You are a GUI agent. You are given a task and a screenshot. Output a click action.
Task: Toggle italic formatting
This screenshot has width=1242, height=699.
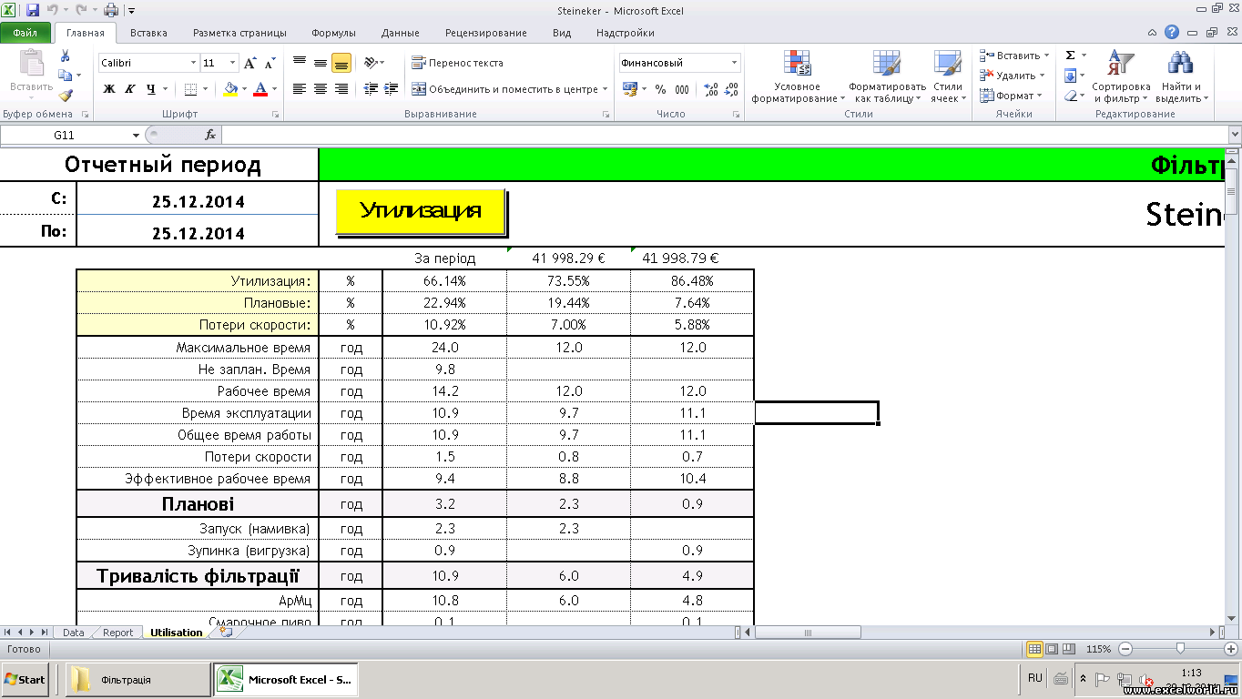pos(130,89)
